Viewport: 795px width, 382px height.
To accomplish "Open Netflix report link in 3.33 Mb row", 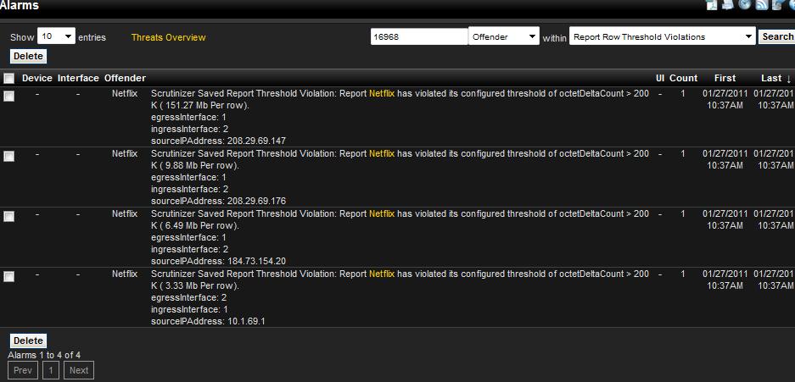I will click(x=382, y=274).
